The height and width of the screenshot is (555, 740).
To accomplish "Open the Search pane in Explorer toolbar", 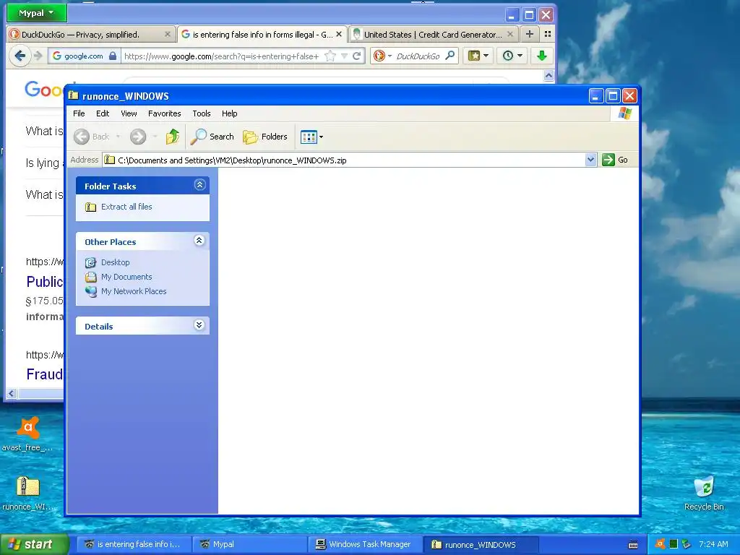I will point(212,137).
